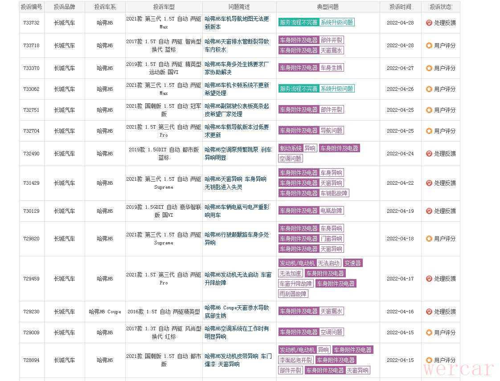Select the 导航问题 issue tag
Image resolution: width=500 pixels, height=381 pixels.
click(332, 131)
